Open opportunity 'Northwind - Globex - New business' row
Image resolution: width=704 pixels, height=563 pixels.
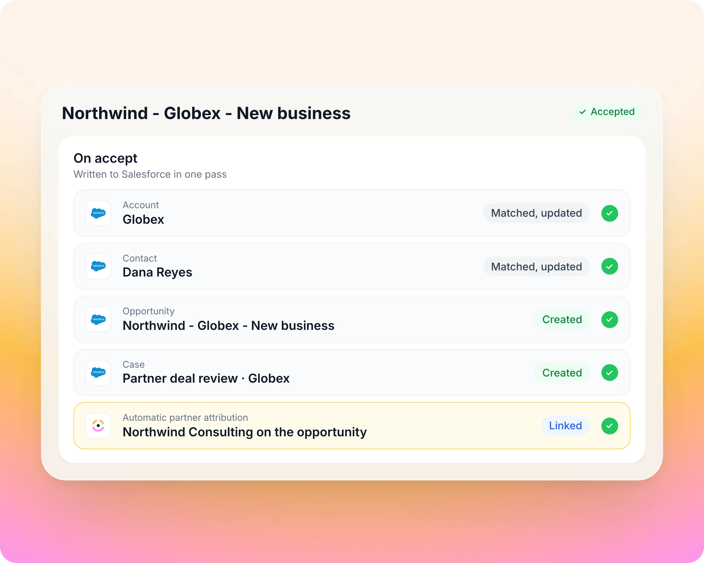[352, 320]
